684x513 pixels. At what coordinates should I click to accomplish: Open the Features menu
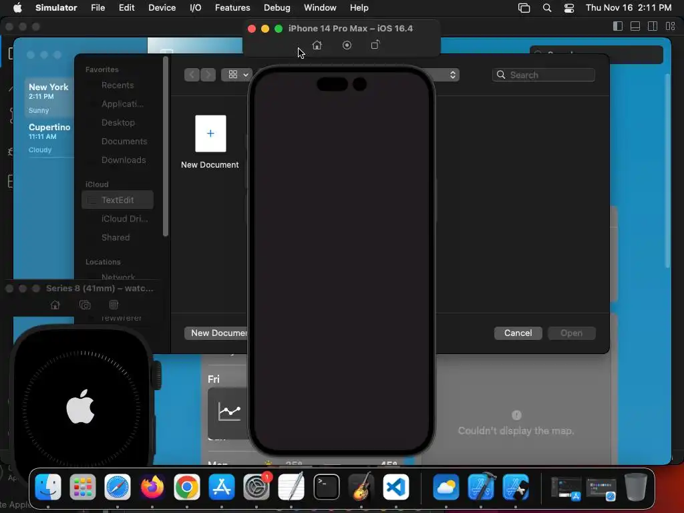pyautogui.click(x=232, y=7)
